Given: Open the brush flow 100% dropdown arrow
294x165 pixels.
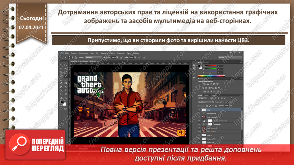Looking at the screenshot, I should 135,57.
